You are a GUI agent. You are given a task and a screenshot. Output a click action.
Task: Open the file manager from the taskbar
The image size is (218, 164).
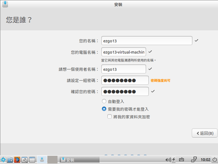(x=10, y=160)
